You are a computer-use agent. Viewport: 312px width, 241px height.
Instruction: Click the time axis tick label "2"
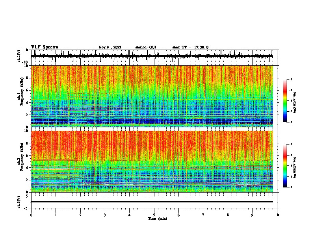click(x=80, y=215)
